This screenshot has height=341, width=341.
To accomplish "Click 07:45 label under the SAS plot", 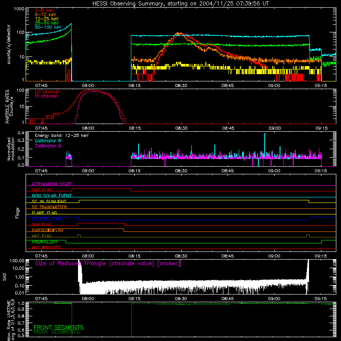I will [x=41, y=299].
